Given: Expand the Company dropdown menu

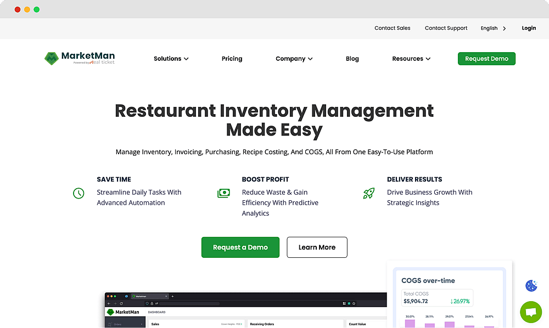Looking at the screenshot, I should pyautogui.click(x=294, y=59).
